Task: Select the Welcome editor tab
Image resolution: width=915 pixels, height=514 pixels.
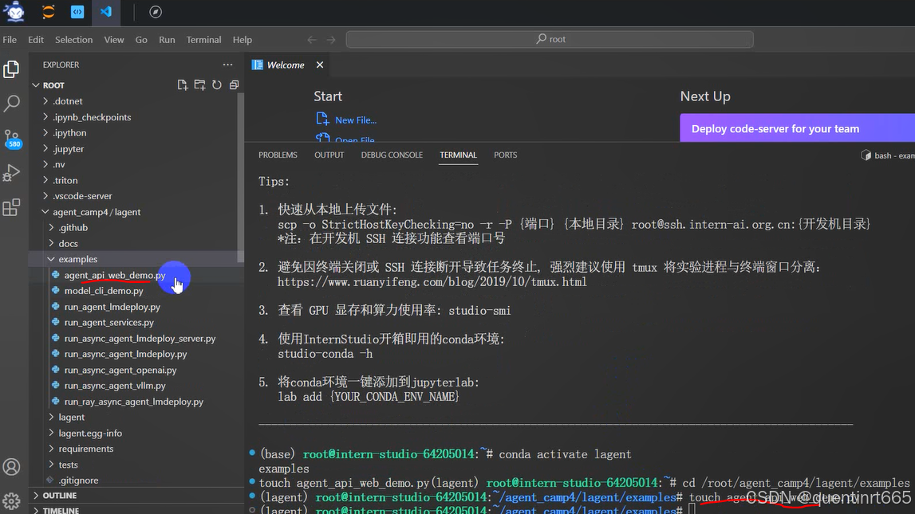Action: click(286, 65)
